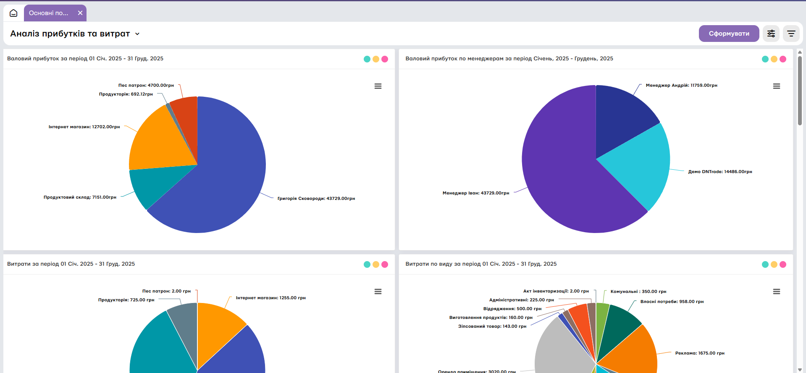Click teal dot on Витрати по виду panel

tap(765, 264)
